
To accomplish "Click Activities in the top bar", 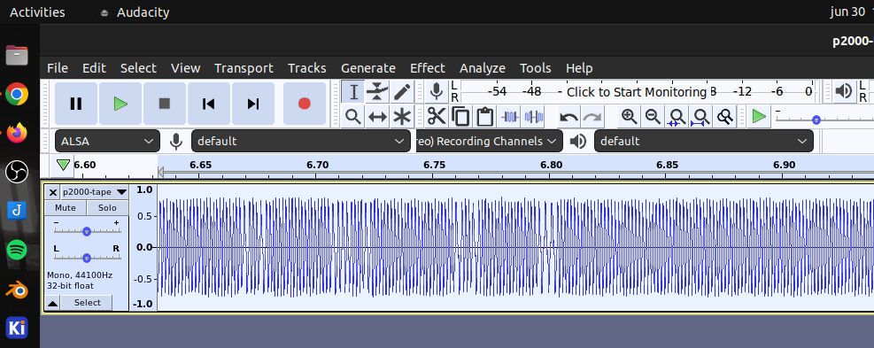I will (37, 12).
